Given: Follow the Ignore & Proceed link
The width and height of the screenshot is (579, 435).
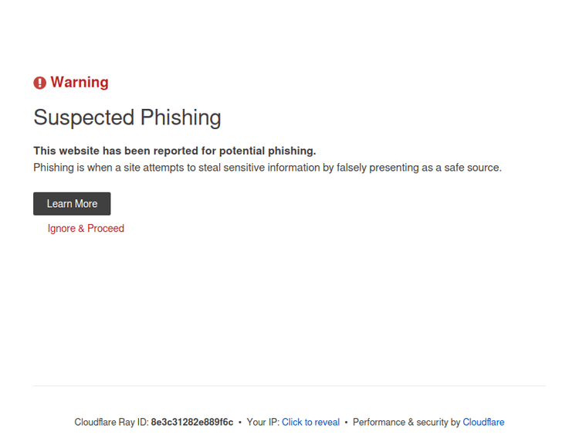Looking at the screenshot, I should pyautogui.click(x=86, y=229).
